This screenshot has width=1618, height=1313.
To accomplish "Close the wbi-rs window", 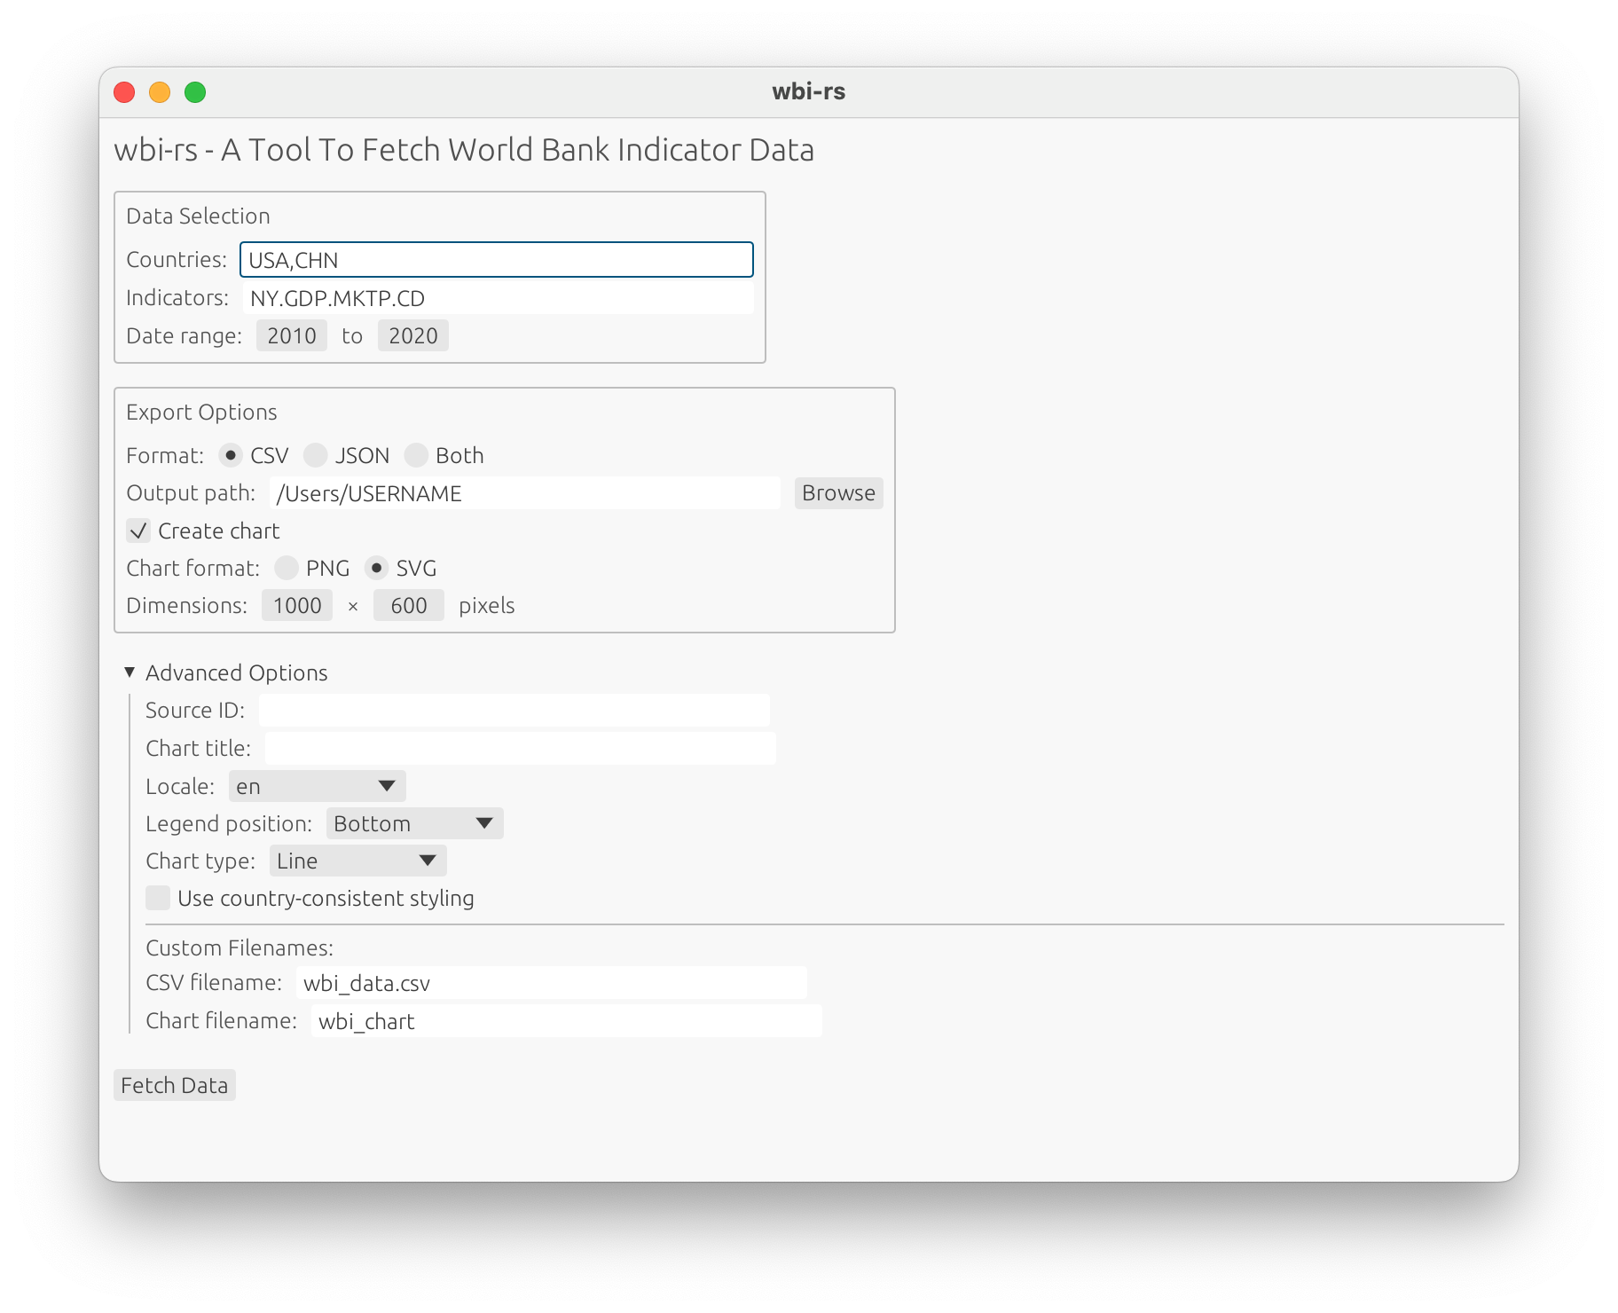I will 124,92.
